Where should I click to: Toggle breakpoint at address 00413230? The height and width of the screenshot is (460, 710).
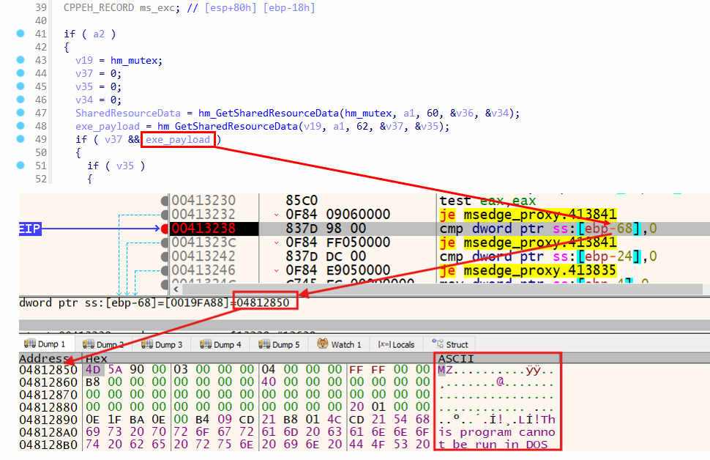pos(165,200)
